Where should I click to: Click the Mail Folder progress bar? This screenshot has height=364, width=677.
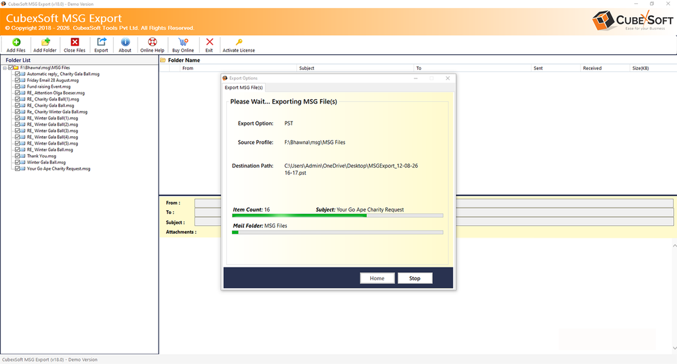(x=338, y=233)
